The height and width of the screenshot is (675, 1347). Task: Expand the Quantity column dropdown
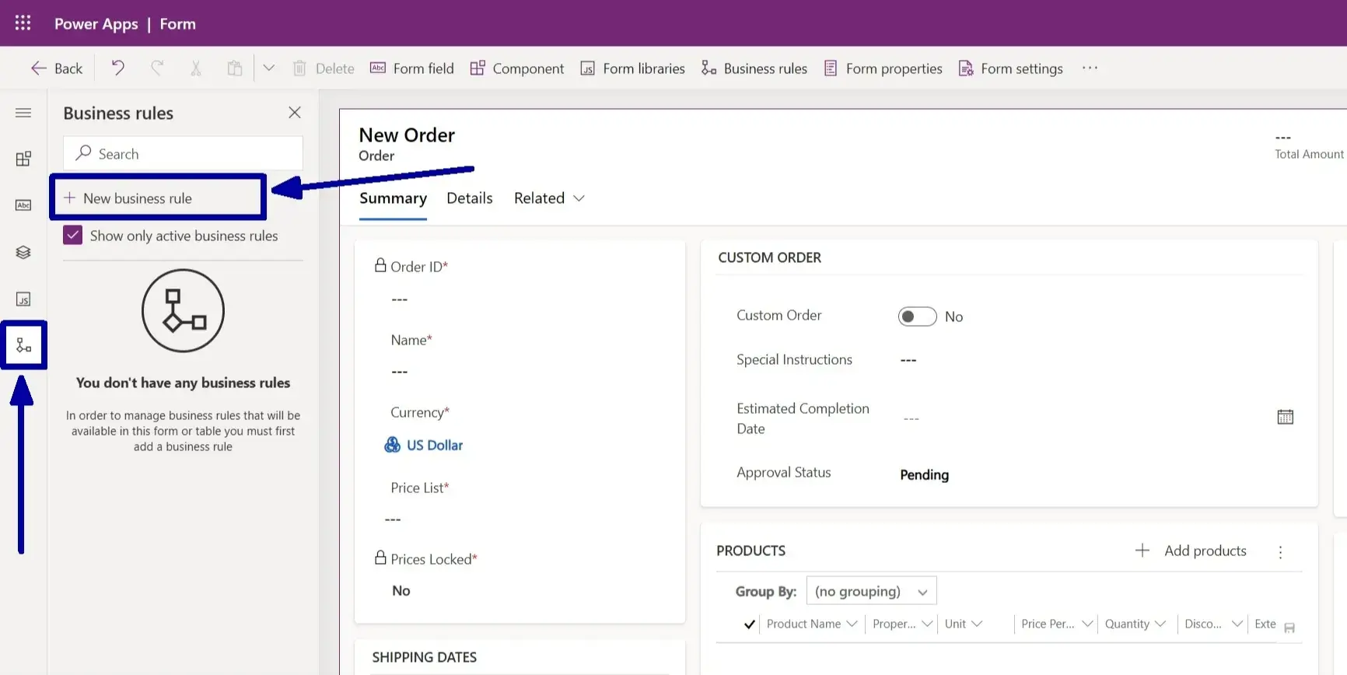coord(1160,624)
